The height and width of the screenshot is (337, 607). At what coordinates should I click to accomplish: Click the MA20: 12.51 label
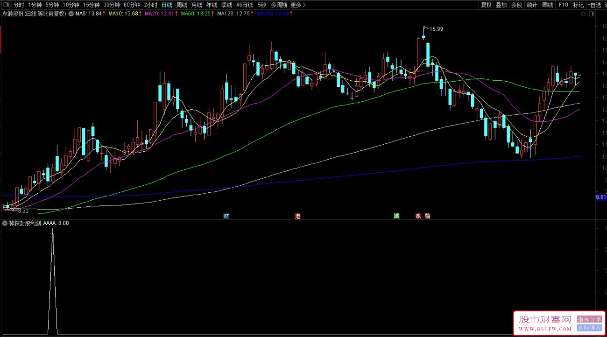click(x=159, y=14)
